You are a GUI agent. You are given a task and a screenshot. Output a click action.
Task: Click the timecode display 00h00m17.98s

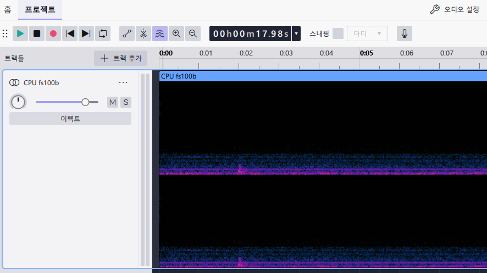tap(250, 34)
